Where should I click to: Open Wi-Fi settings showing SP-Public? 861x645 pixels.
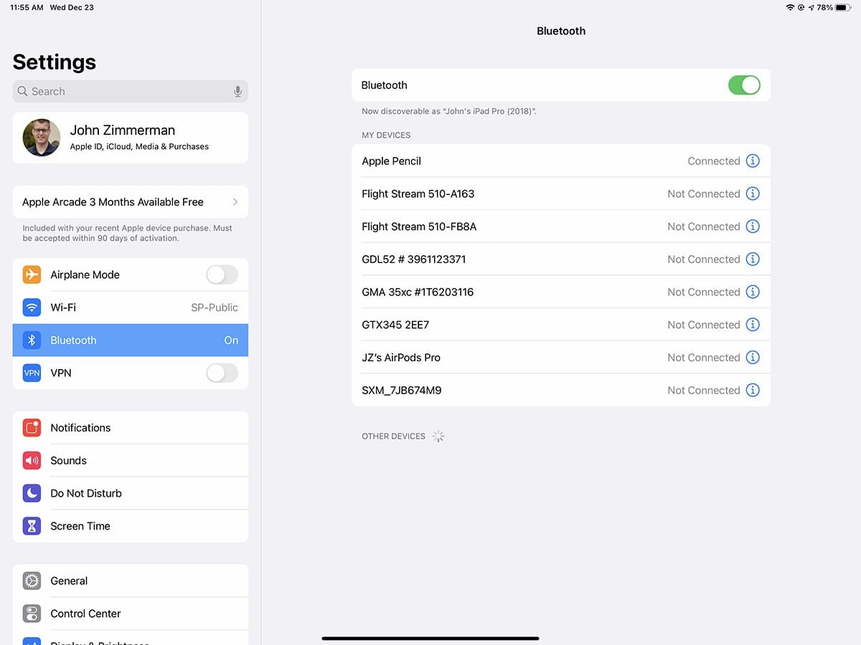coord(131,307)
